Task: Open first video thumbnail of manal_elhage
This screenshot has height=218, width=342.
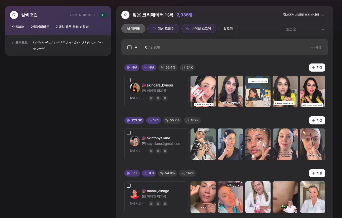Action: coord(203,197)
